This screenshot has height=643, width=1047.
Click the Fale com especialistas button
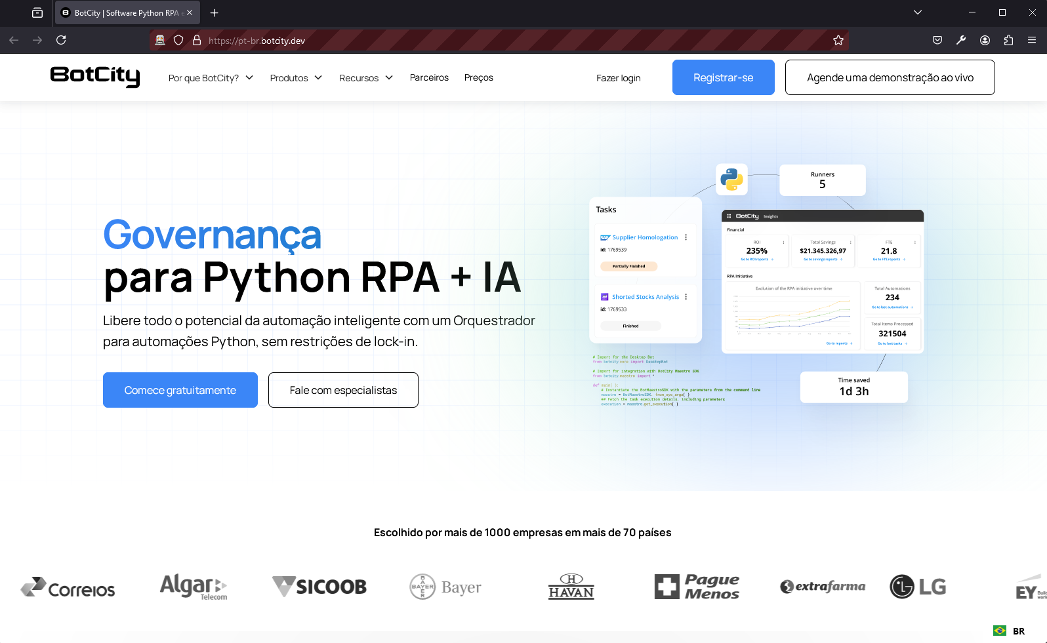pyautogui.click(x=343, y=390)
